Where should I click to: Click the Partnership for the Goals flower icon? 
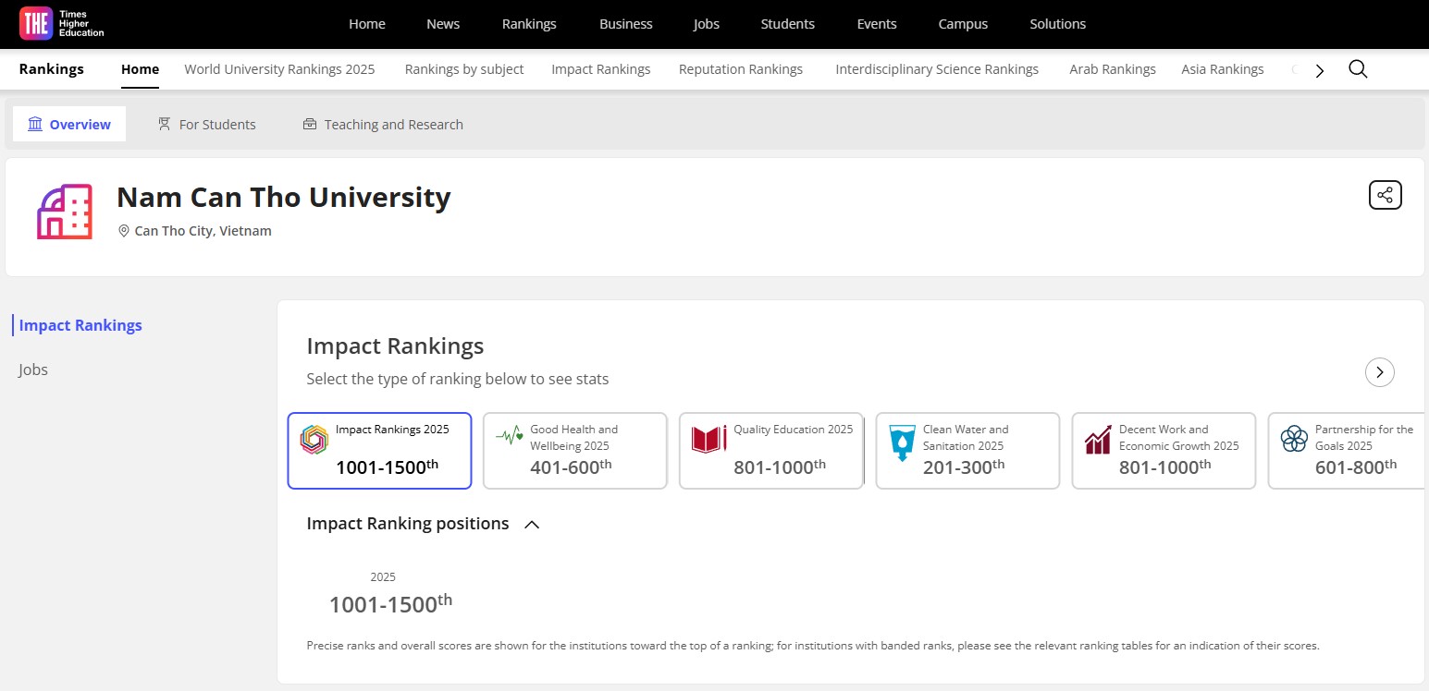(1294, 439)
